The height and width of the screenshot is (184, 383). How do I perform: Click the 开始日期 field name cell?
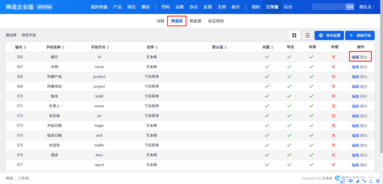pyautogui.click(x=54, y=125)
